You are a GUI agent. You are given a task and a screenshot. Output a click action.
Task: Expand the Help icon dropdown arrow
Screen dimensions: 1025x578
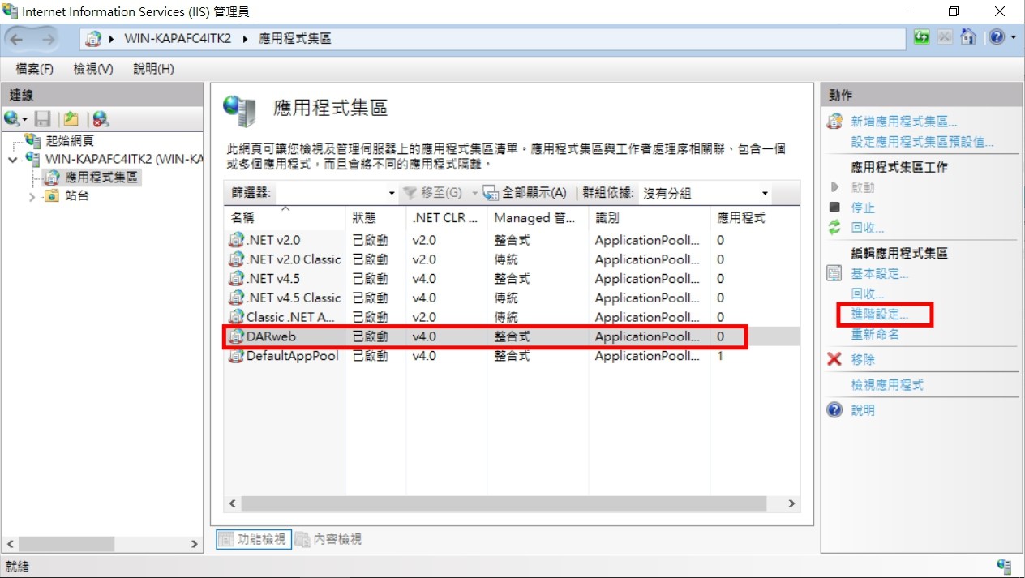[x=1013, y=38]
